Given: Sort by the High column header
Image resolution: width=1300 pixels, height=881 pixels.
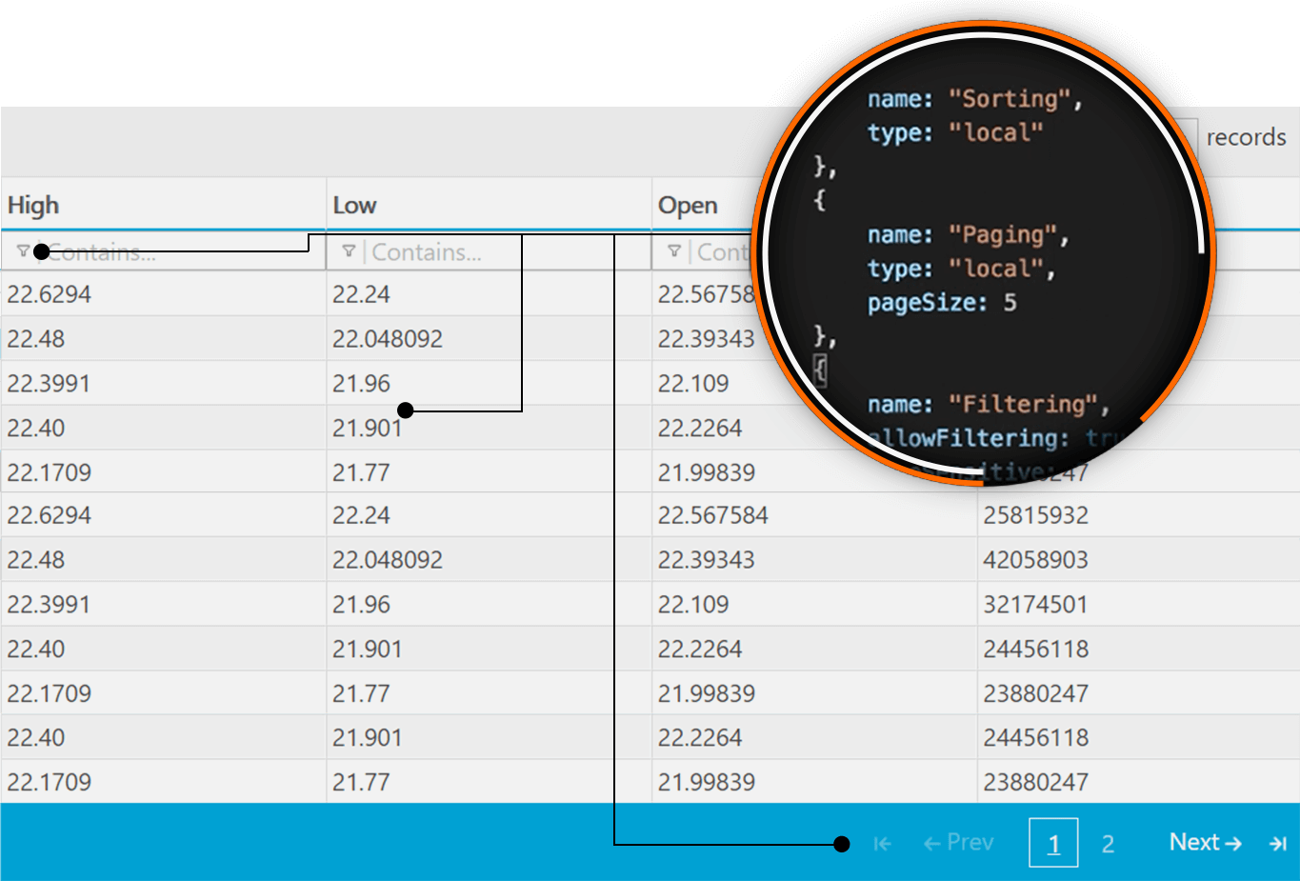Looking at the screenshot, I should click(x=34, y=205).
